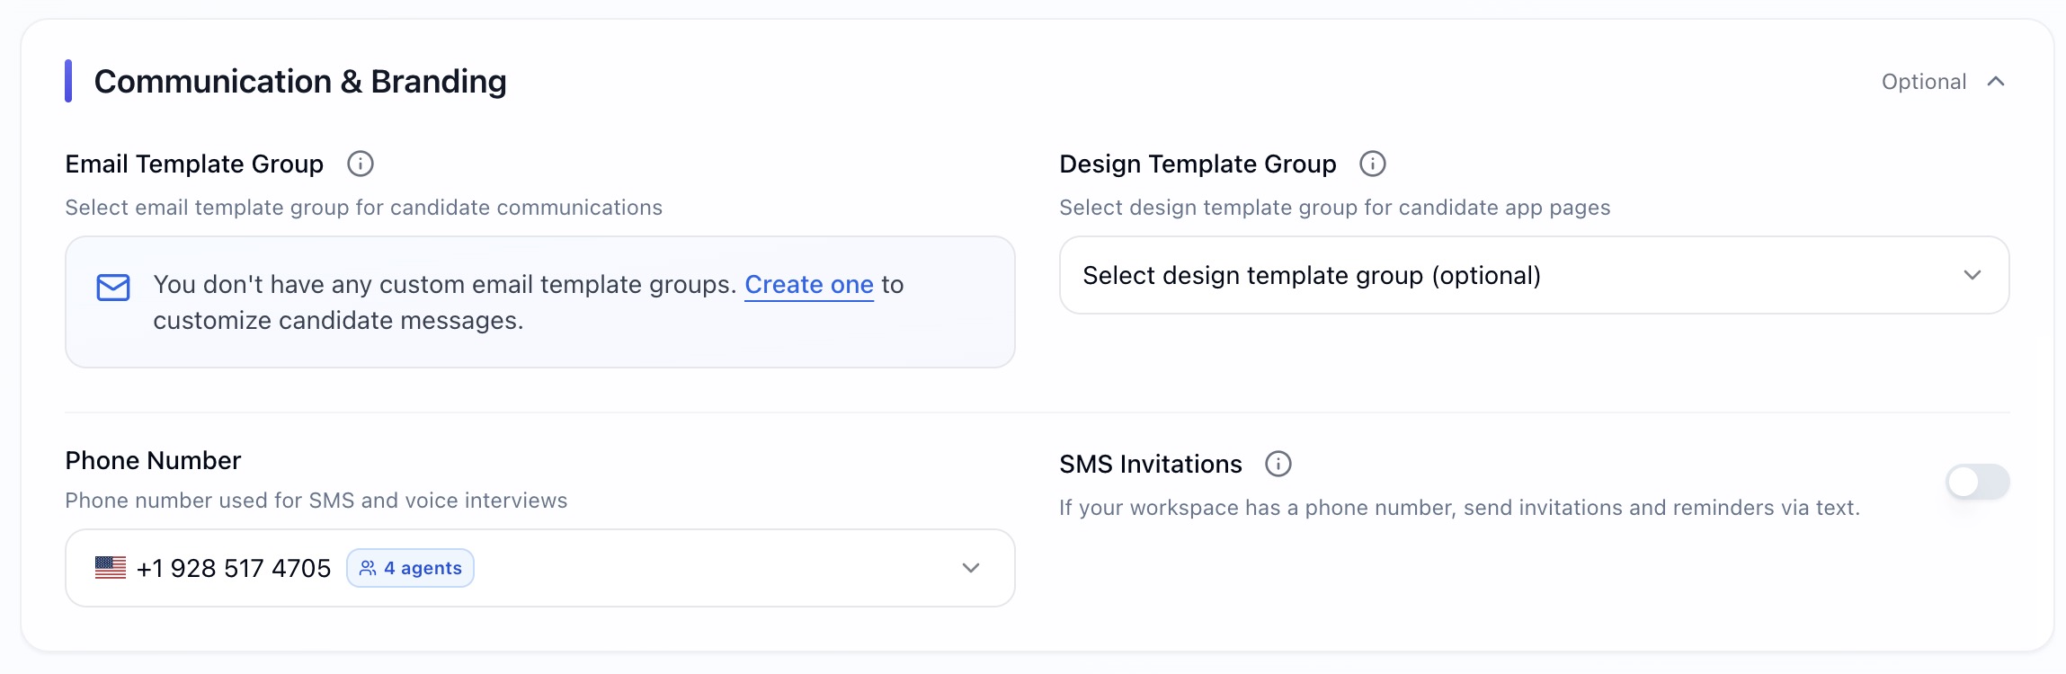Click the phone number +1 928 517 4705
The height and width of the screenshot is (674, 2066).
tap(234, 568)
